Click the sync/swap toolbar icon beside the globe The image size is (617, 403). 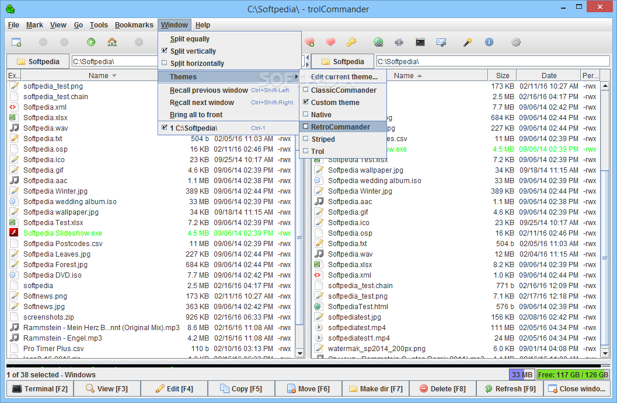coord(399,41)
